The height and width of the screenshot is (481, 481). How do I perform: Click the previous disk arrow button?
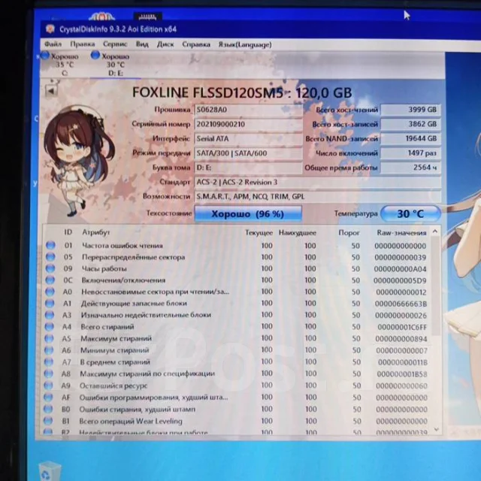click(51, 91)
